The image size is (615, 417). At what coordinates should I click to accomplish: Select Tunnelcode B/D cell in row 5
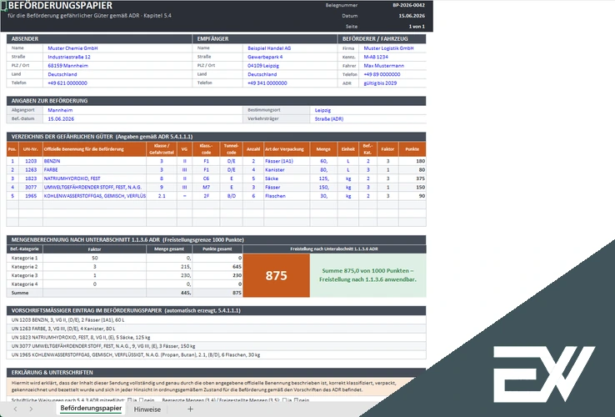(232, 195)
